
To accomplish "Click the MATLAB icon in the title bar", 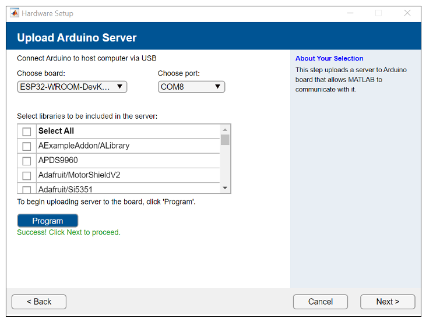I will [15, 13].
